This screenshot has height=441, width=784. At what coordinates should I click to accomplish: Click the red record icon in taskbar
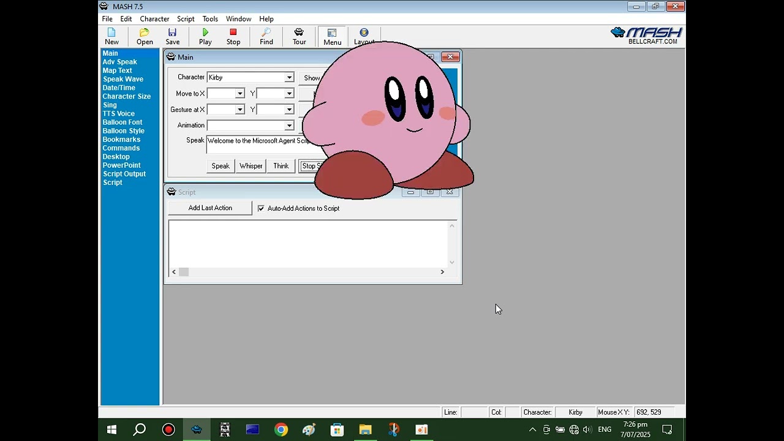coord(168,430)
